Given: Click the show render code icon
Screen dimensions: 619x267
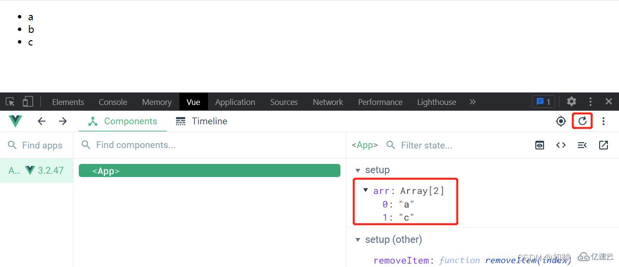Looking at the screenshot, I should 561,145.
